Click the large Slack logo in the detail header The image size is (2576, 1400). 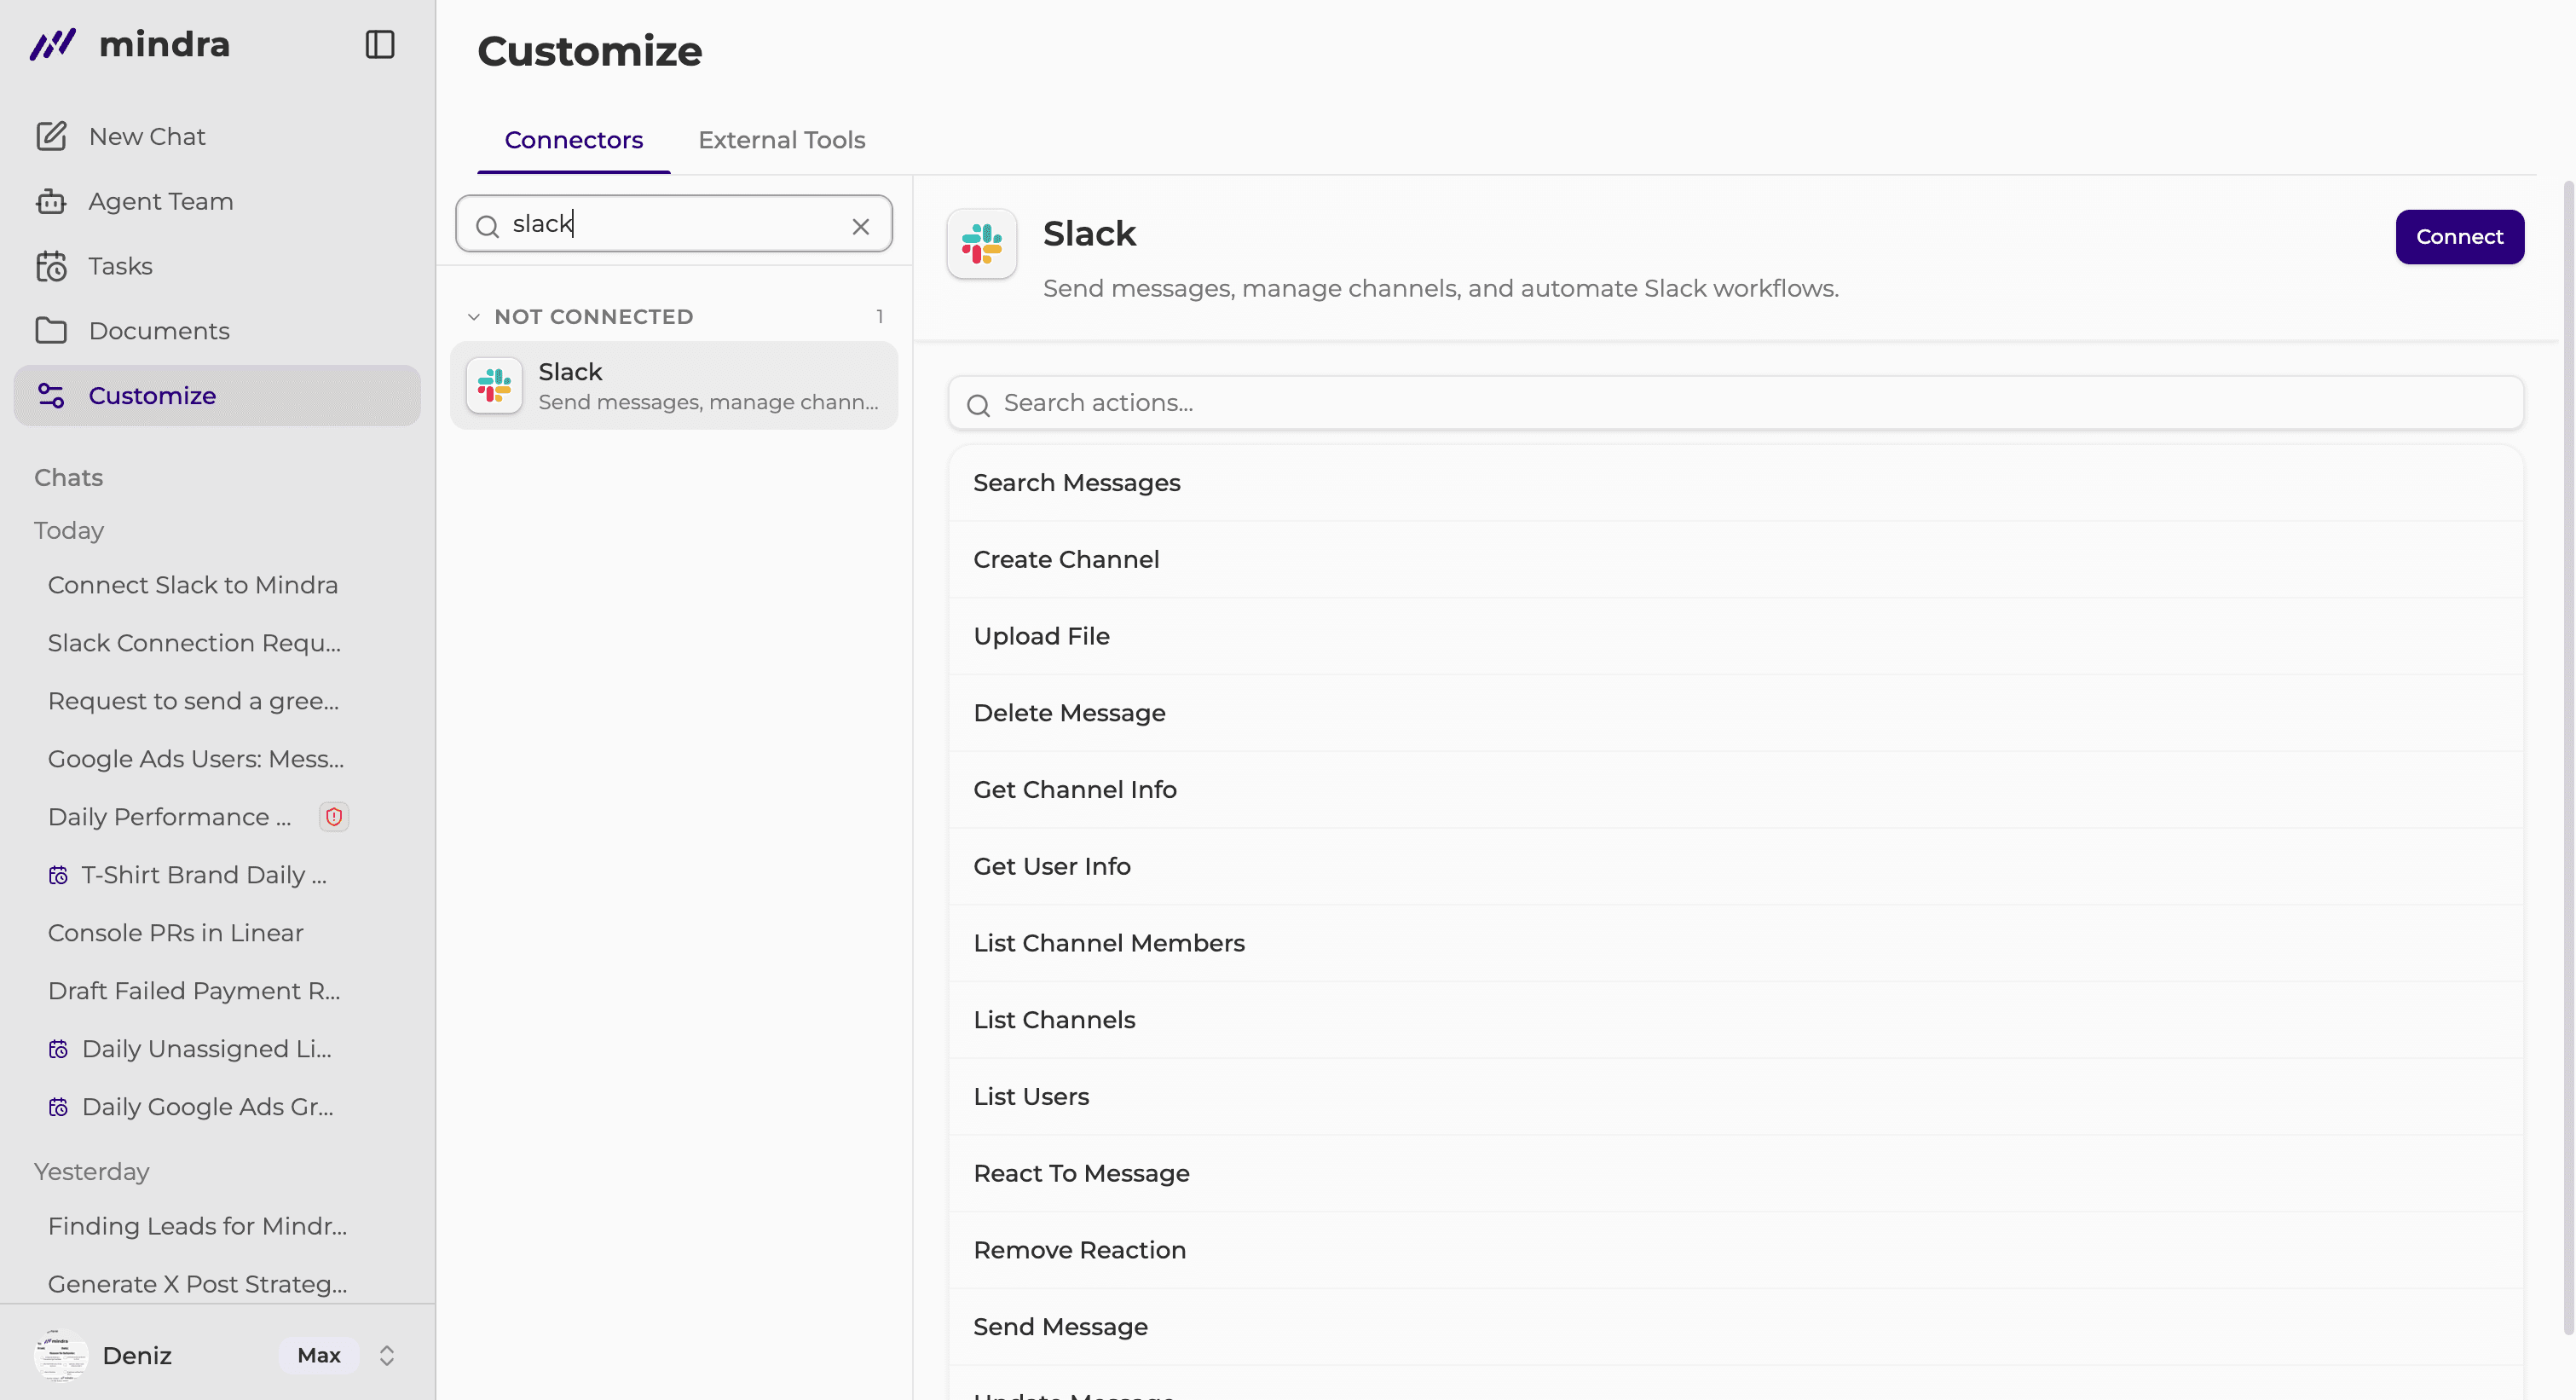pos(982,243)
